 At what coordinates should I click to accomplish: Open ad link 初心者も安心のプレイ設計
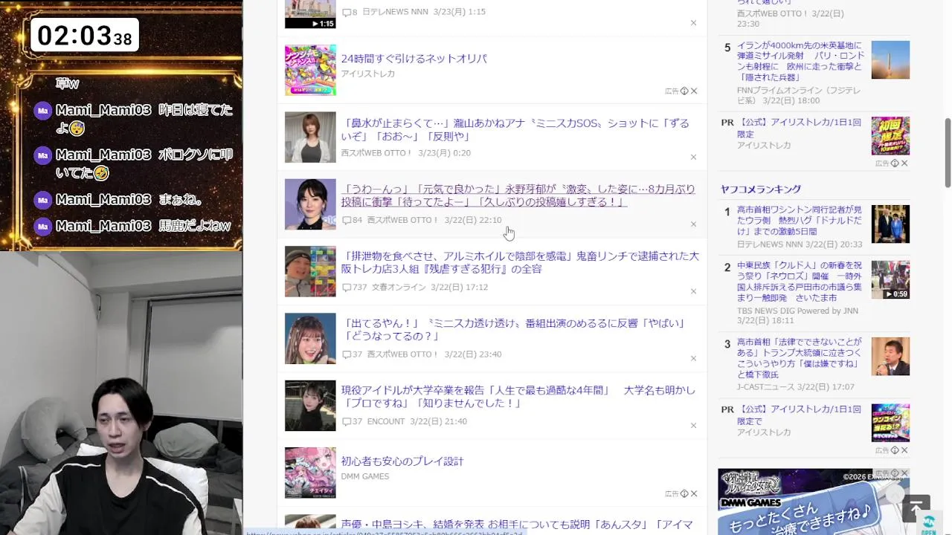[x=402, y=461]
